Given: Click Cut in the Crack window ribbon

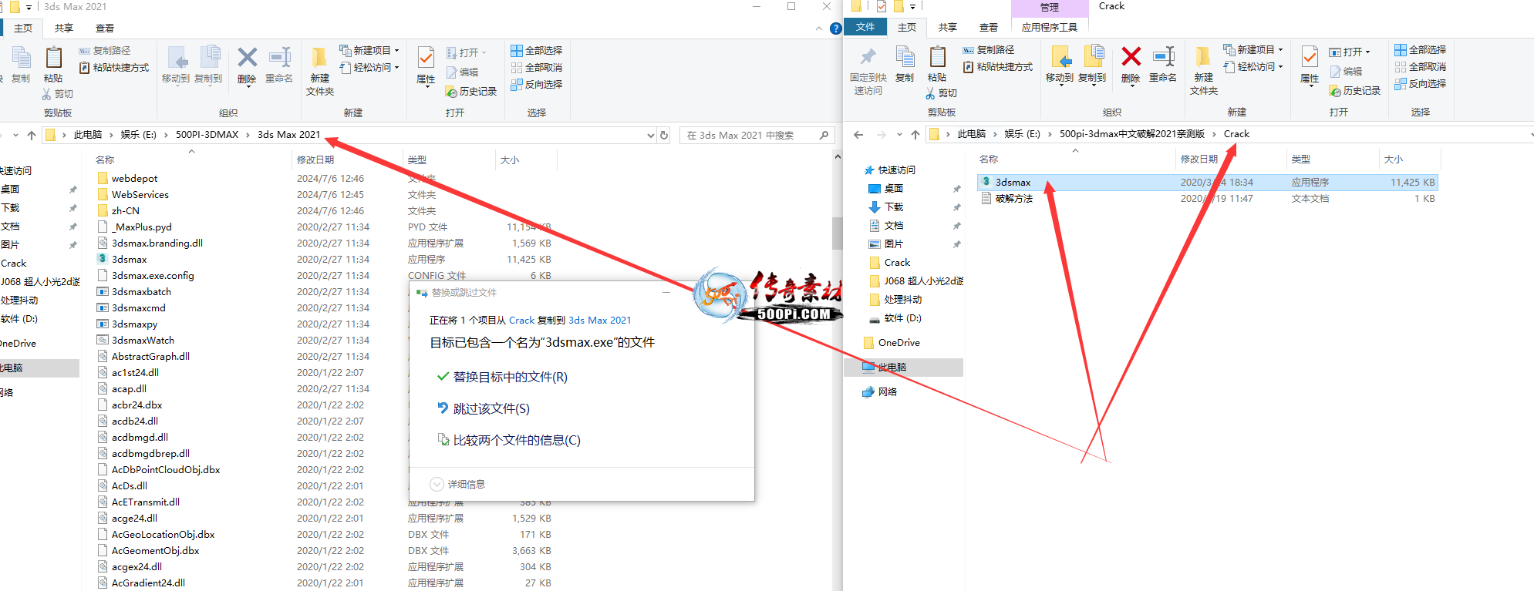Looking at the screenshot, I should [x=942, y=92].
